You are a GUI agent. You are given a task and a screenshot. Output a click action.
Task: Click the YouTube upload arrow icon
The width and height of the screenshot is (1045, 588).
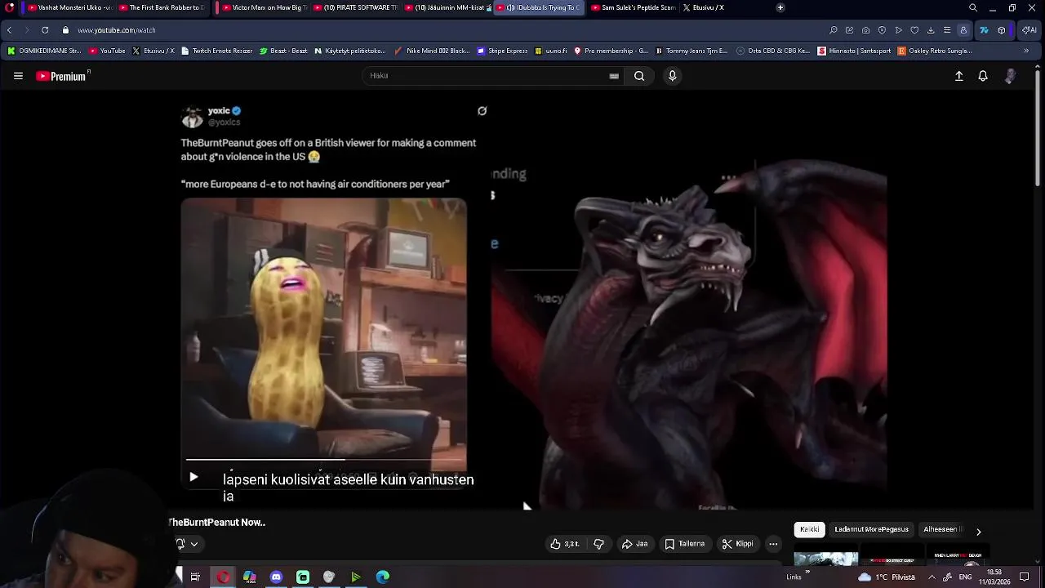tap(959, 76)
